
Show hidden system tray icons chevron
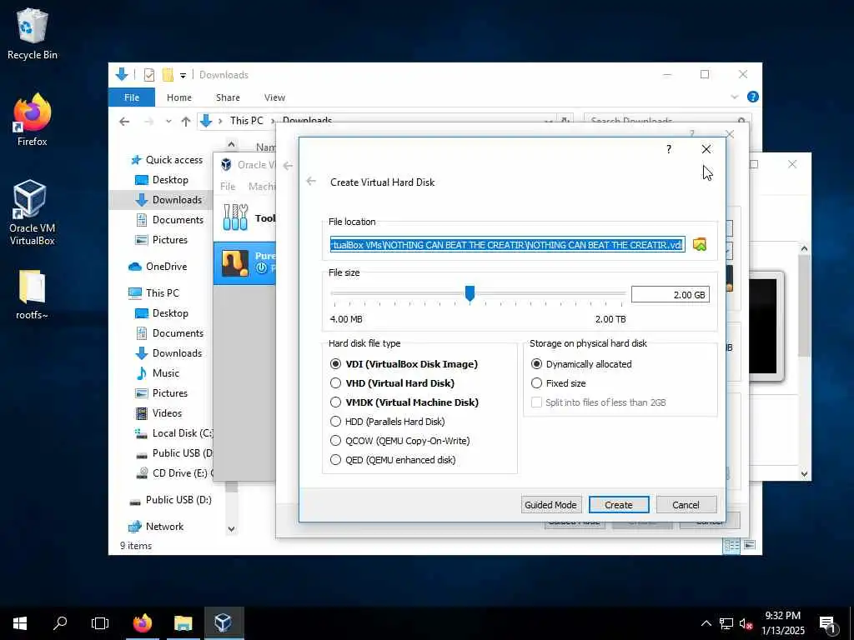706,623
